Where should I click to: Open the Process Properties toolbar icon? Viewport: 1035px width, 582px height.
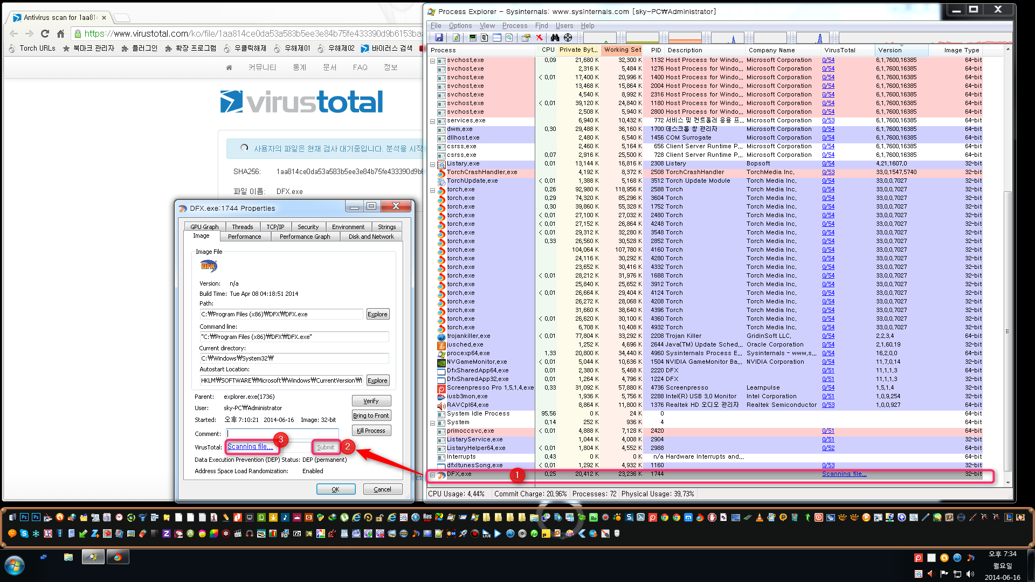tap(526, 38)
